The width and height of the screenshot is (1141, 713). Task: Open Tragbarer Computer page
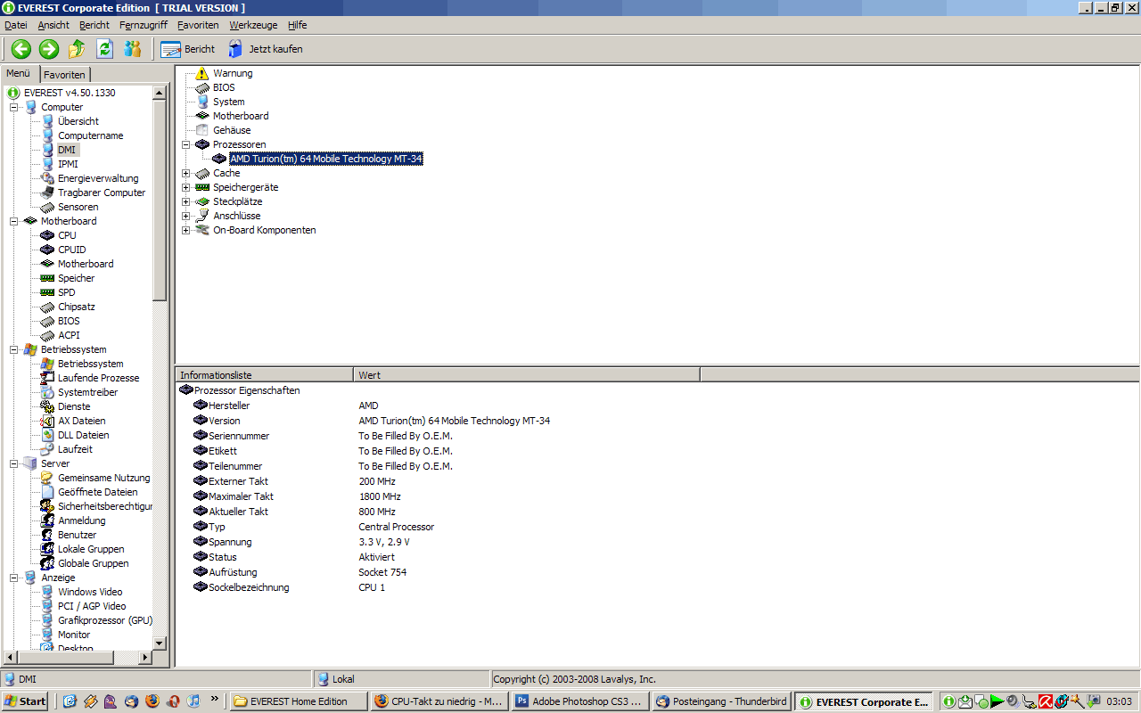coord(102,193)
